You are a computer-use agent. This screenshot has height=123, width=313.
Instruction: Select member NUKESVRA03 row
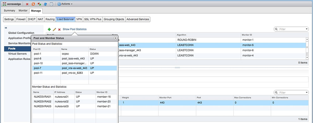(x=75, y=106)
